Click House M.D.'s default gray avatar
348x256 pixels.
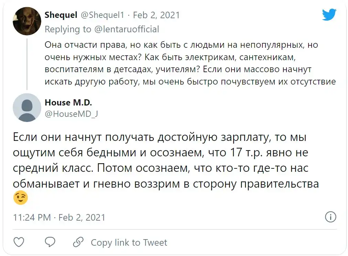point(27,107)
